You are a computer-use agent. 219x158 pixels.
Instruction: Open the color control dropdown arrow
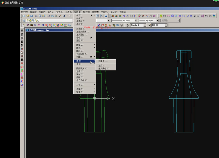pyautogui.click(x=108, y=21)
